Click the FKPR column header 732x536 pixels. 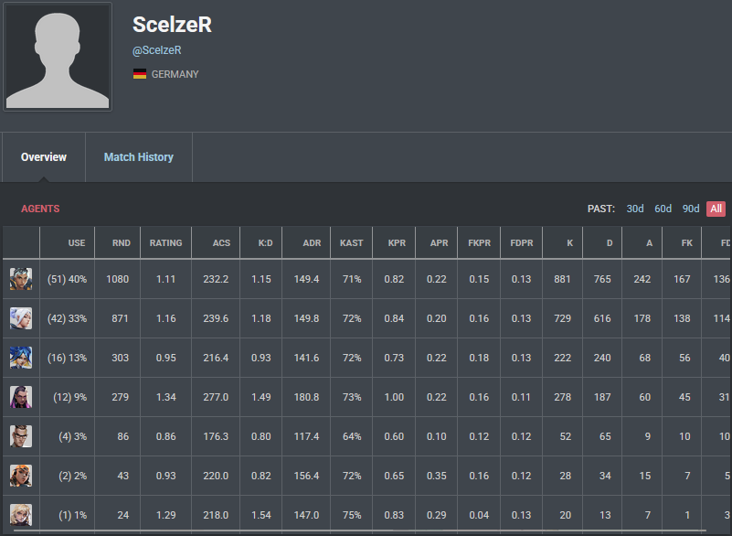(480, 243)
